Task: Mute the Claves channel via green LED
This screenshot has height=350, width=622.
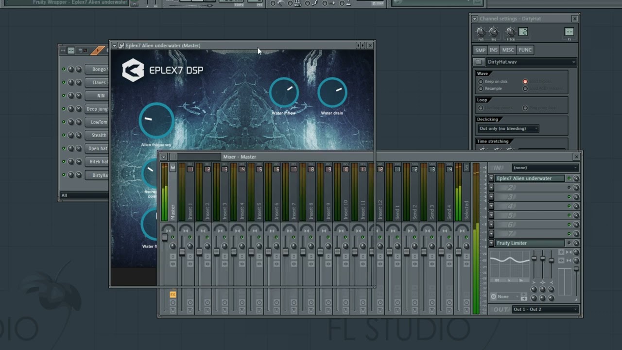Action: (64, 83)
